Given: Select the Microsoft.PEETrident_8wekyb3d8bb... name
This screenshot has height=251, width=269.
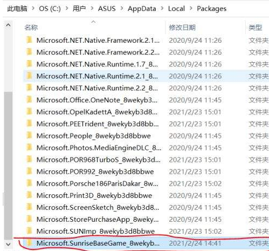Looking at the screenshot, I should point(98,124).
